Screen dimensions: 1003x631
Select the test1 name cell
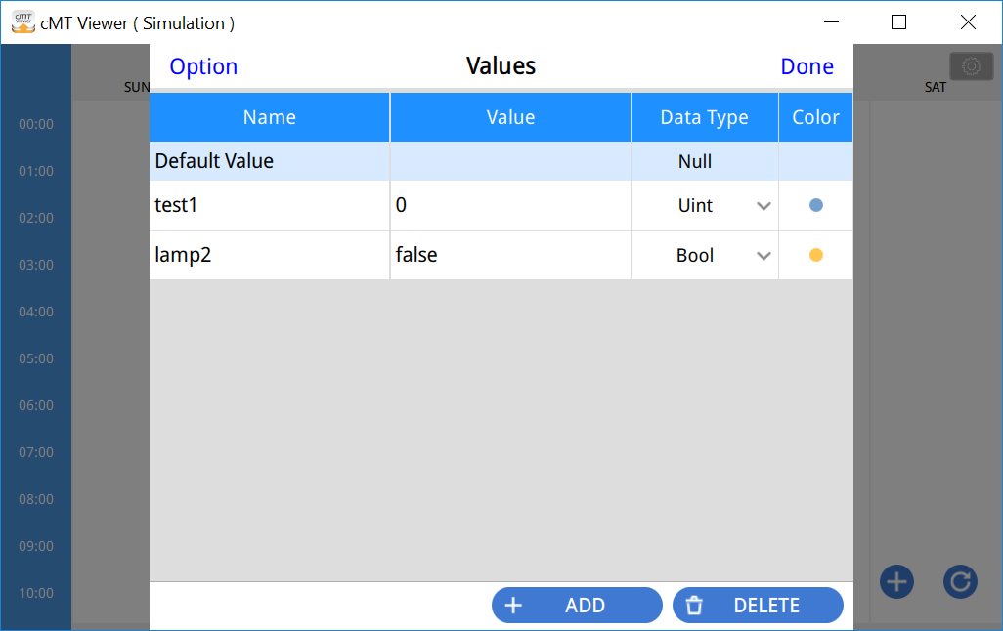269,206
